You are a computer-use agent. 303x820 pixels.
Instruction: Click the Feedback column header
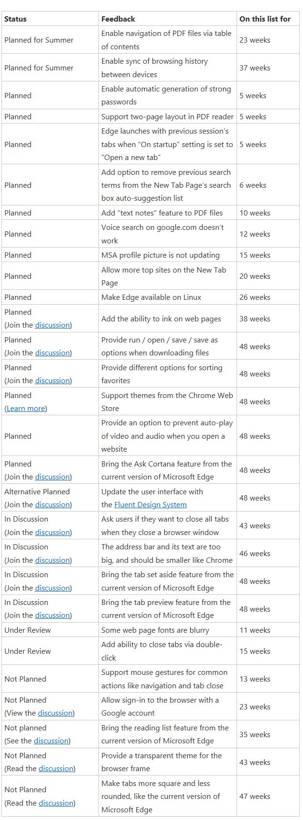point(118,19)
